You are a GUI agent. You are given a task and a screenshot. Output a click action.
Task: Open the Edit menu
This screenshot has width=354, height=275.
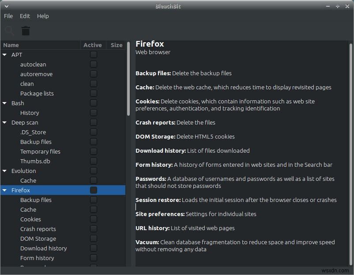point(25,16)
